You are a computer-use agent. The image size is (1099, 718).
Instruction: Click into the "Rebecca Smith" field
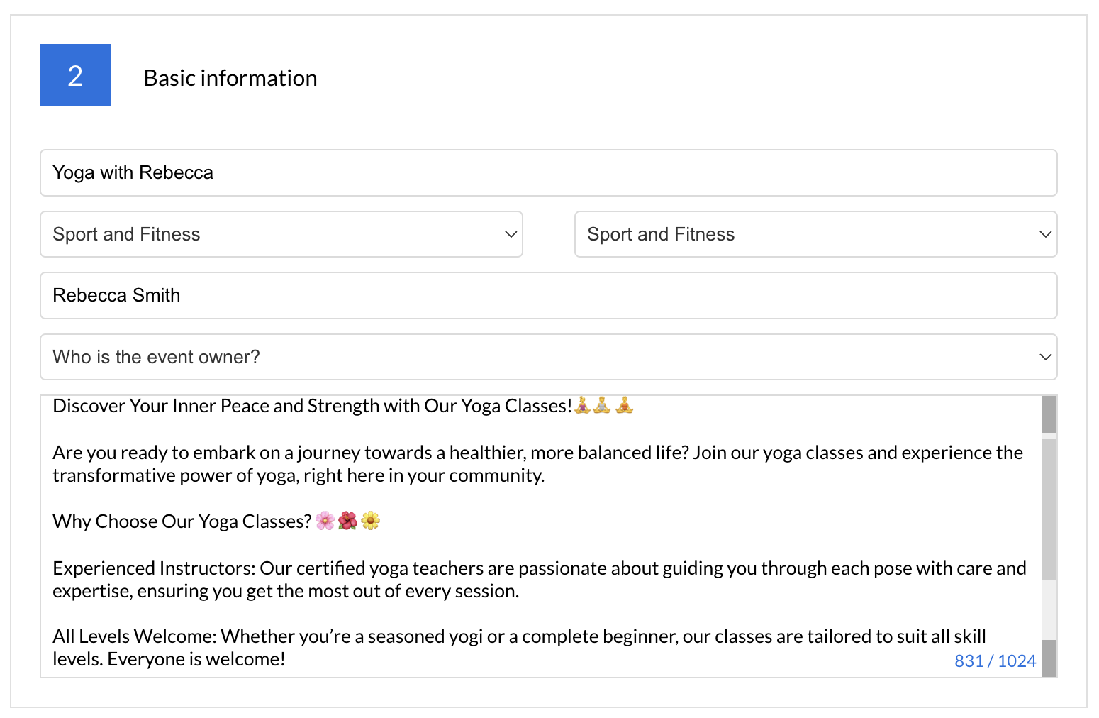(548, 295)
